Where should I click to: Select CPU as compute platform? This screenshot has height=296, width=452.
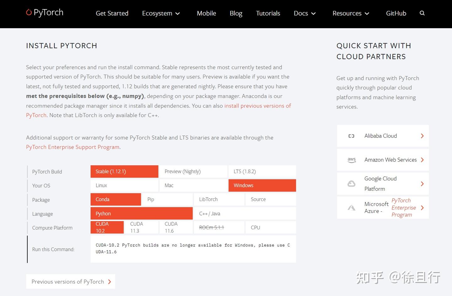(x=270, y=227)
